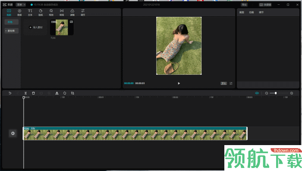302x171 pixels.
Task: Click the split clip tool
Action: pyautogui.click(x=25, y=93)
